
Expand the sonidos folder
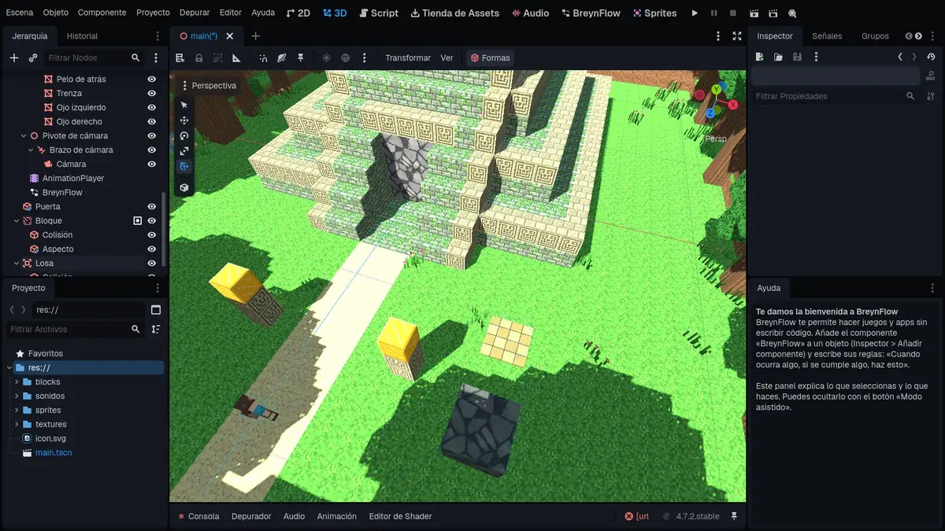[x=17, y=396]
